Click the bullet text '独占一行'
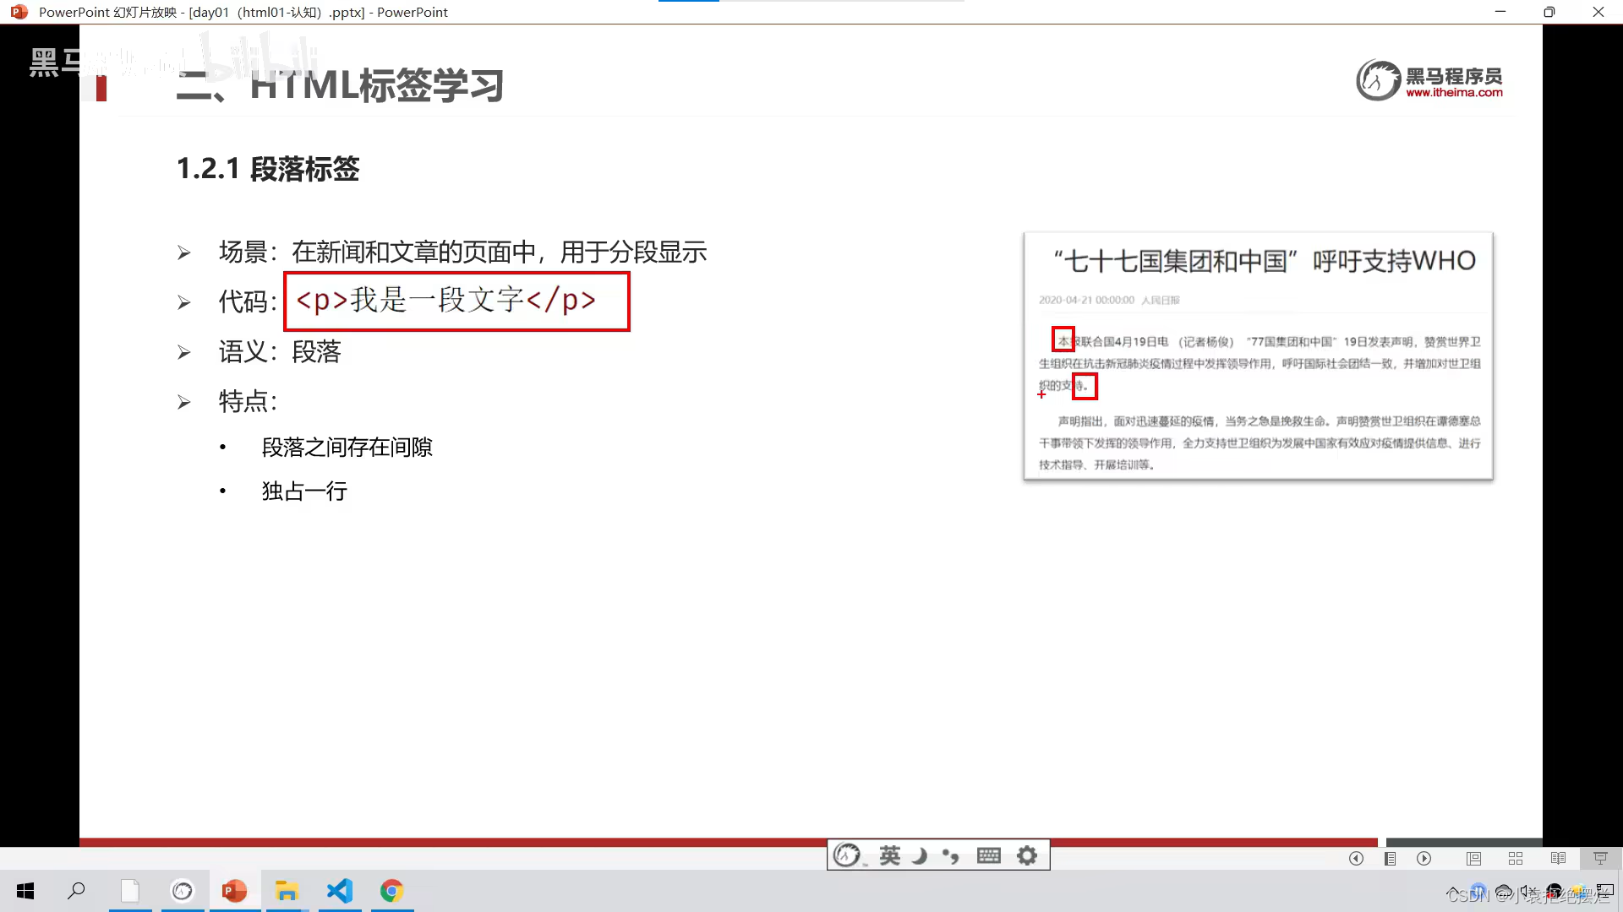Image resolution: width=1623 pixels, height=912 pixels. 304,491
